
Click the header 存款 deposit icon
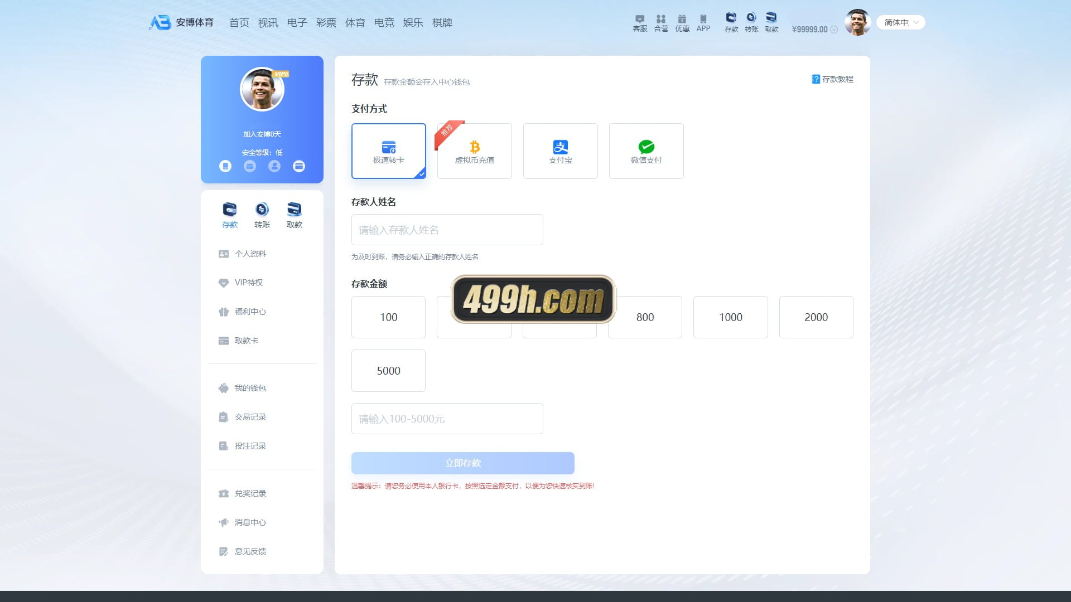point(731,22)
